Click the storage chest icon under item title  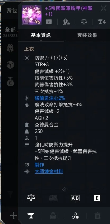pyautogui.click(x=49, y=22)
